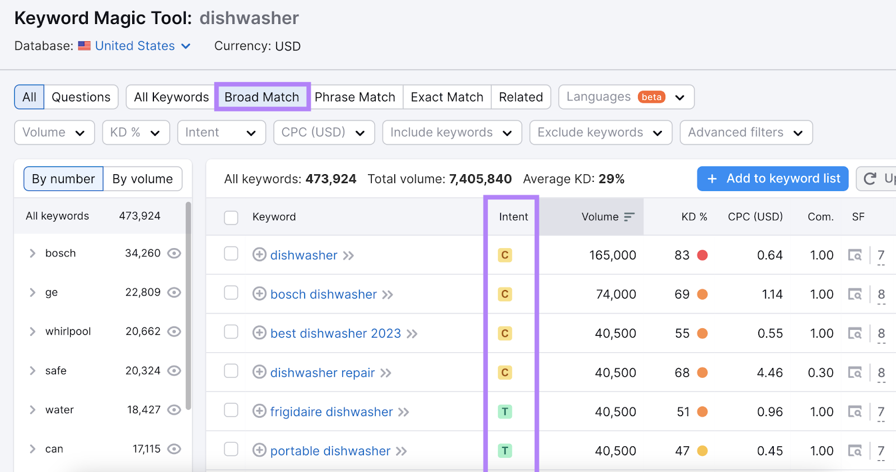Click the Add to keyword list button
896x472 pixels.
point(772,179)
